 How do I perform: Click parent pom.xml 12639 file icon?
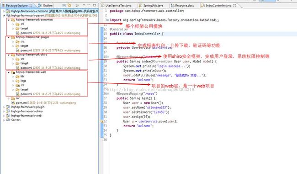13,102
